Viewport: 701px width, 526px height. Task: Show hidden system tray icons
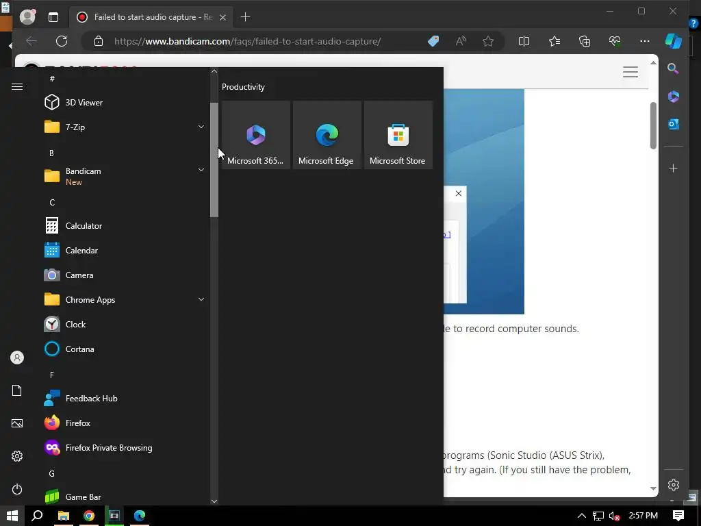(582, 516)
